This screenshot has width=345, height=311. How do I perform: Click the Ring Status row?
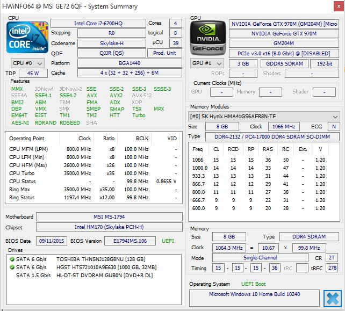[94, 198]
